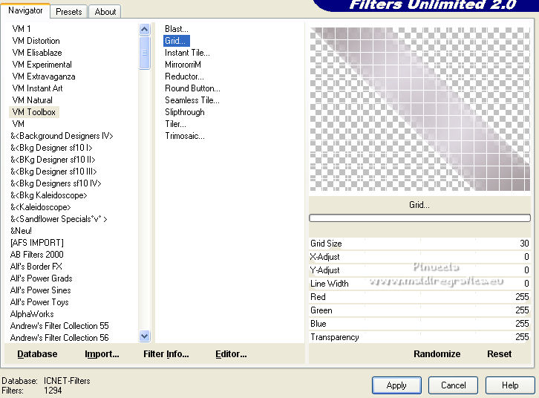The width and height of the screenshot is (539, 398).
Task: Click the Randomize button
Action: click(x=437, y=354)
